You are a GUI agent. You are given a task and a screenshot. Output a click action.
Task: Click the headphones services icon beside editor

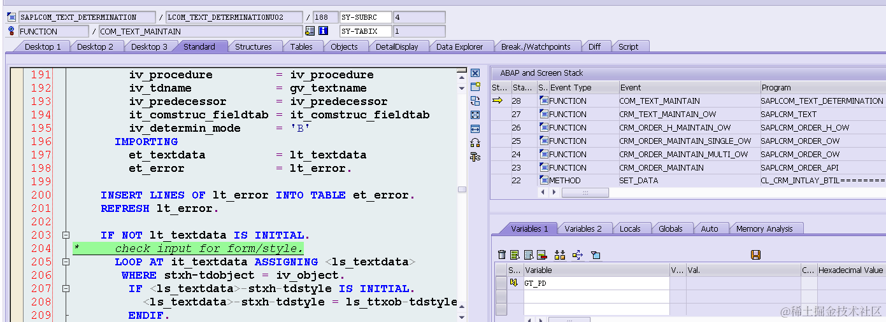pyautogui.click(x=475, y=143)
